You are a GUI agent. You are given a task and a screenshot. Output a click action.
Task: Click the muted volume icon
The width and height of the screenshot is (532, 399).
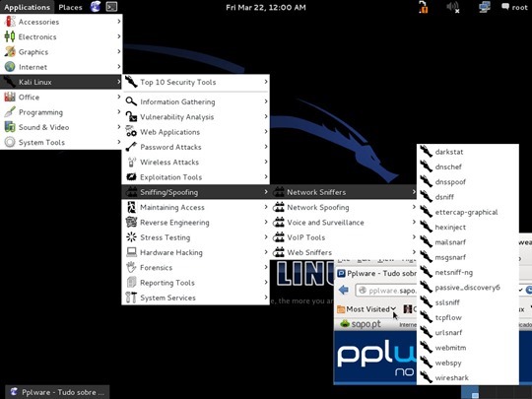click(453, 7)
